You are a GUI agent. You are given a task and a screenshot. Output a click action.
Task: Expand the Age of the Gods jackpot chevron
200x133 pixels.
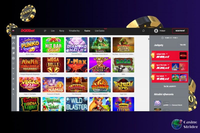168,65
